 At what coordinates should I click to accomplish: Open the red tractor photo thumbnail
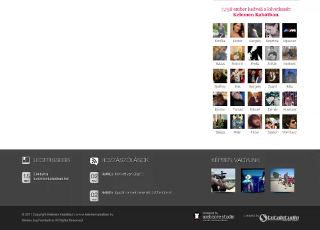tap(282, 180)
